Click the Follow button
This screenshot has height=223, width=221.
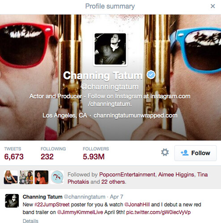click(x=195, y=153)
